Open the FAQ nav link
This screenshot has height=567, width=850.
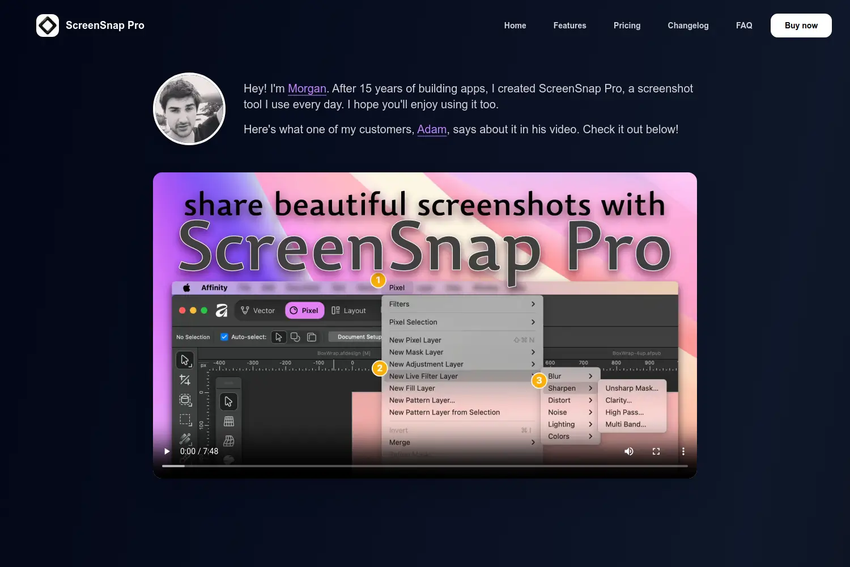744,26
